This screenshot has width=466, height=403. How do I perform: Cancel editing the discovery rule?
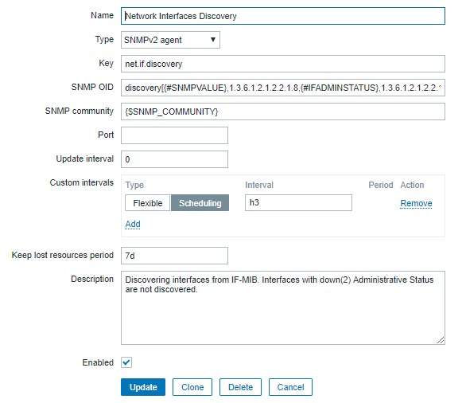[x=290, y=387]
